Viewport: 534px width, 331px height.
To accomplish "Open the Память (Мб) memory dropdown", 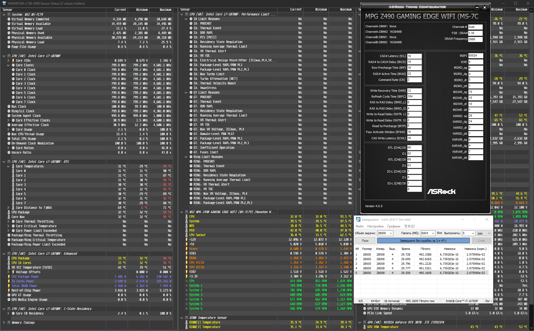I will [x=433, y=233].
